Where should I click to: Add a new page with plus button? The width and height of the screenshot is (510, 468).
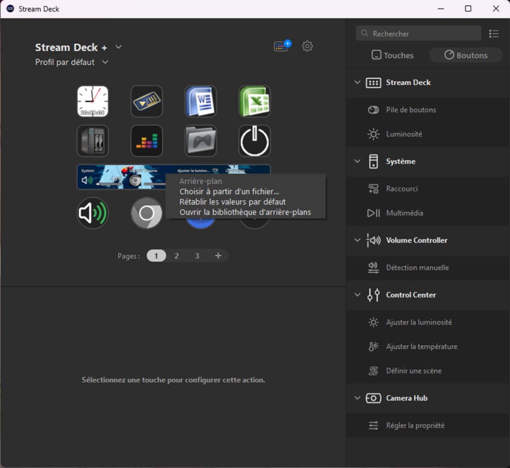(x=218, y=256)
